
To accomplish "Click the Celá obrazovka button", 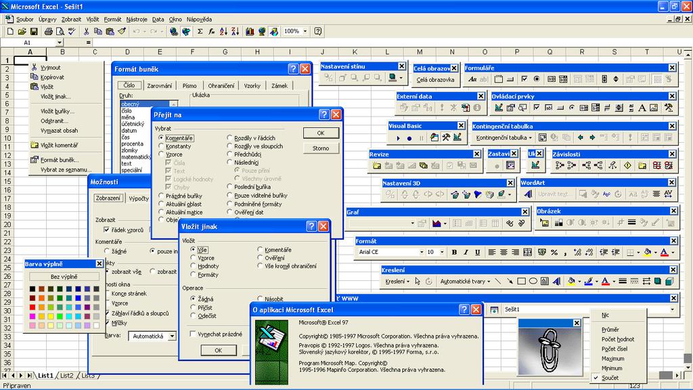I will point(435,80).
